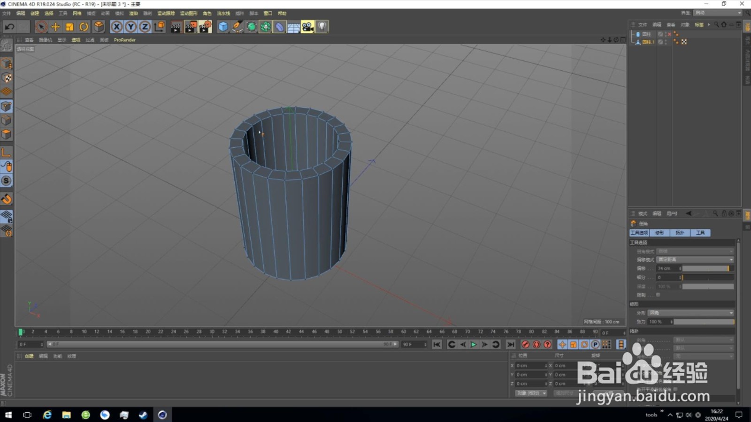Screen dimensions: 751x422
Task: Toggle the Z axis lock
Action: point(145,27)
